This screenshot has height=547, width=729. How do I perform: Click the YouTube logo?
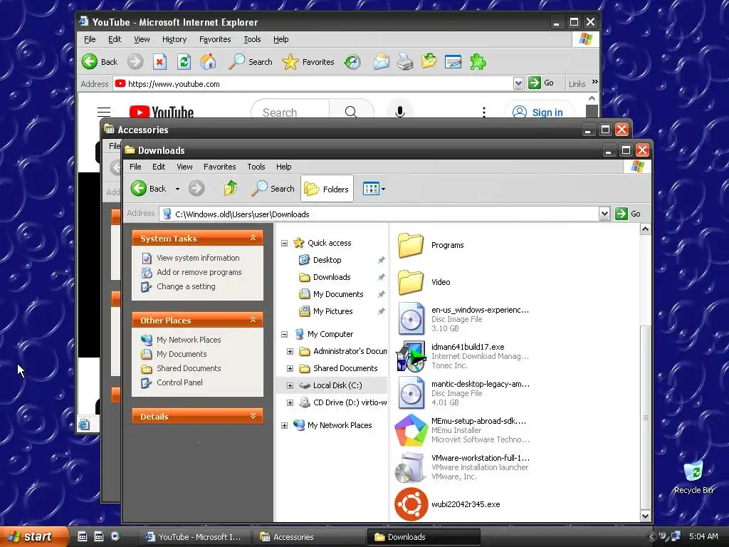click(162, 112)
